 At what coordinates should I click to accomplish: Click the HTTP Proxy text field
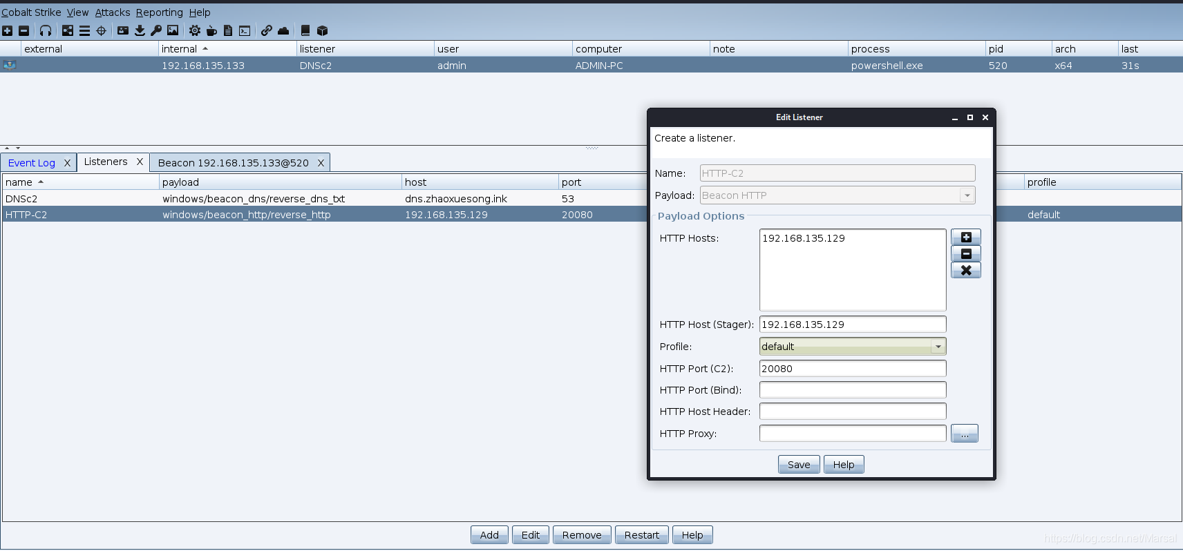pyautogui.click(x=853, y=434)
